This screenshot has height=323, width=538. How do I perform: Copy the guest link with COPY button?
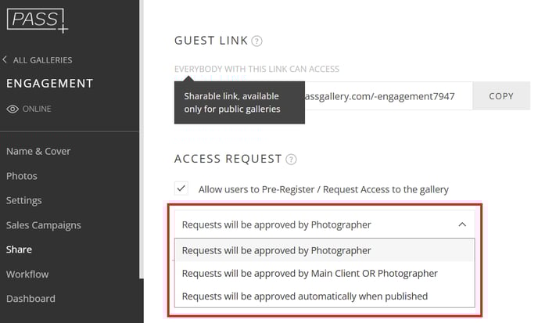(x=501, y=96)
